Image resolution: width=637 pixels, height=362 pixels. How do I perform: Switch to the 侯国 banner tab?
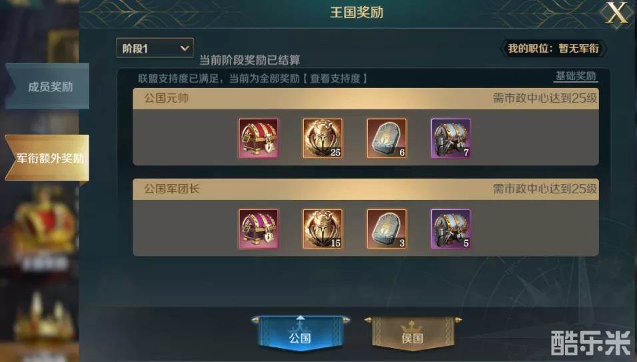(412, 334)
